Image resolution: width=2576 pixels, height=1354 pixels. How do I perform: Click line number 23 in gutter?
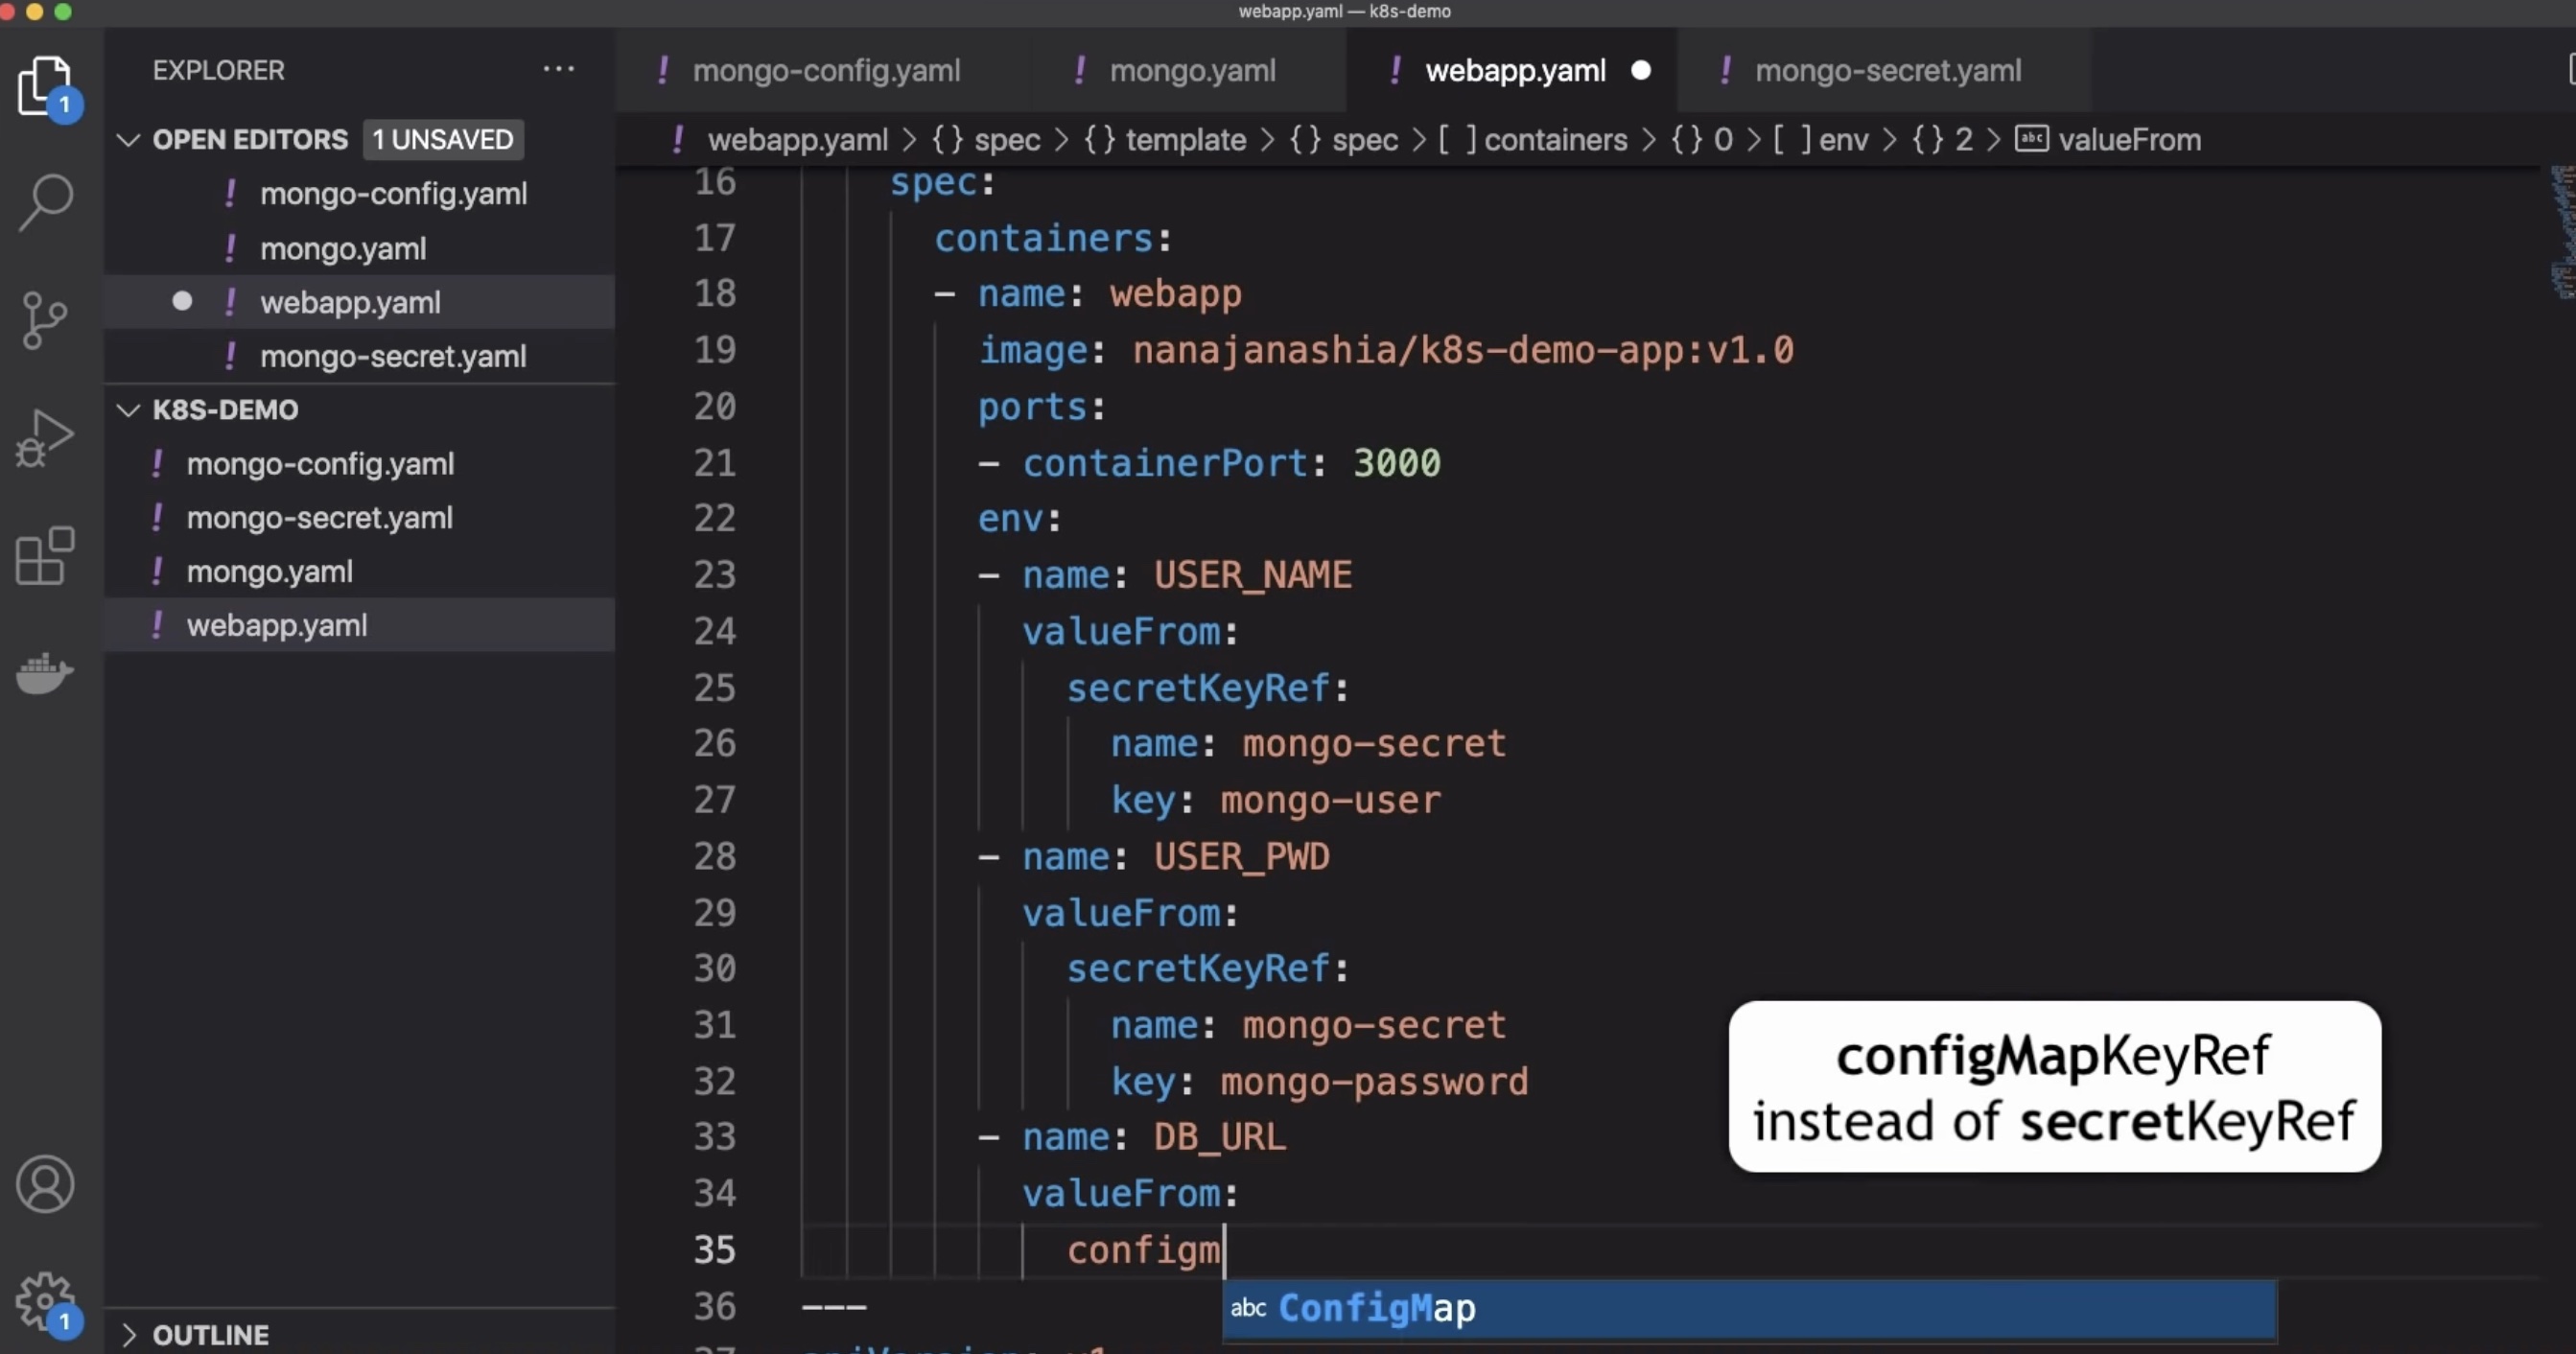click(x=715, y=574)
